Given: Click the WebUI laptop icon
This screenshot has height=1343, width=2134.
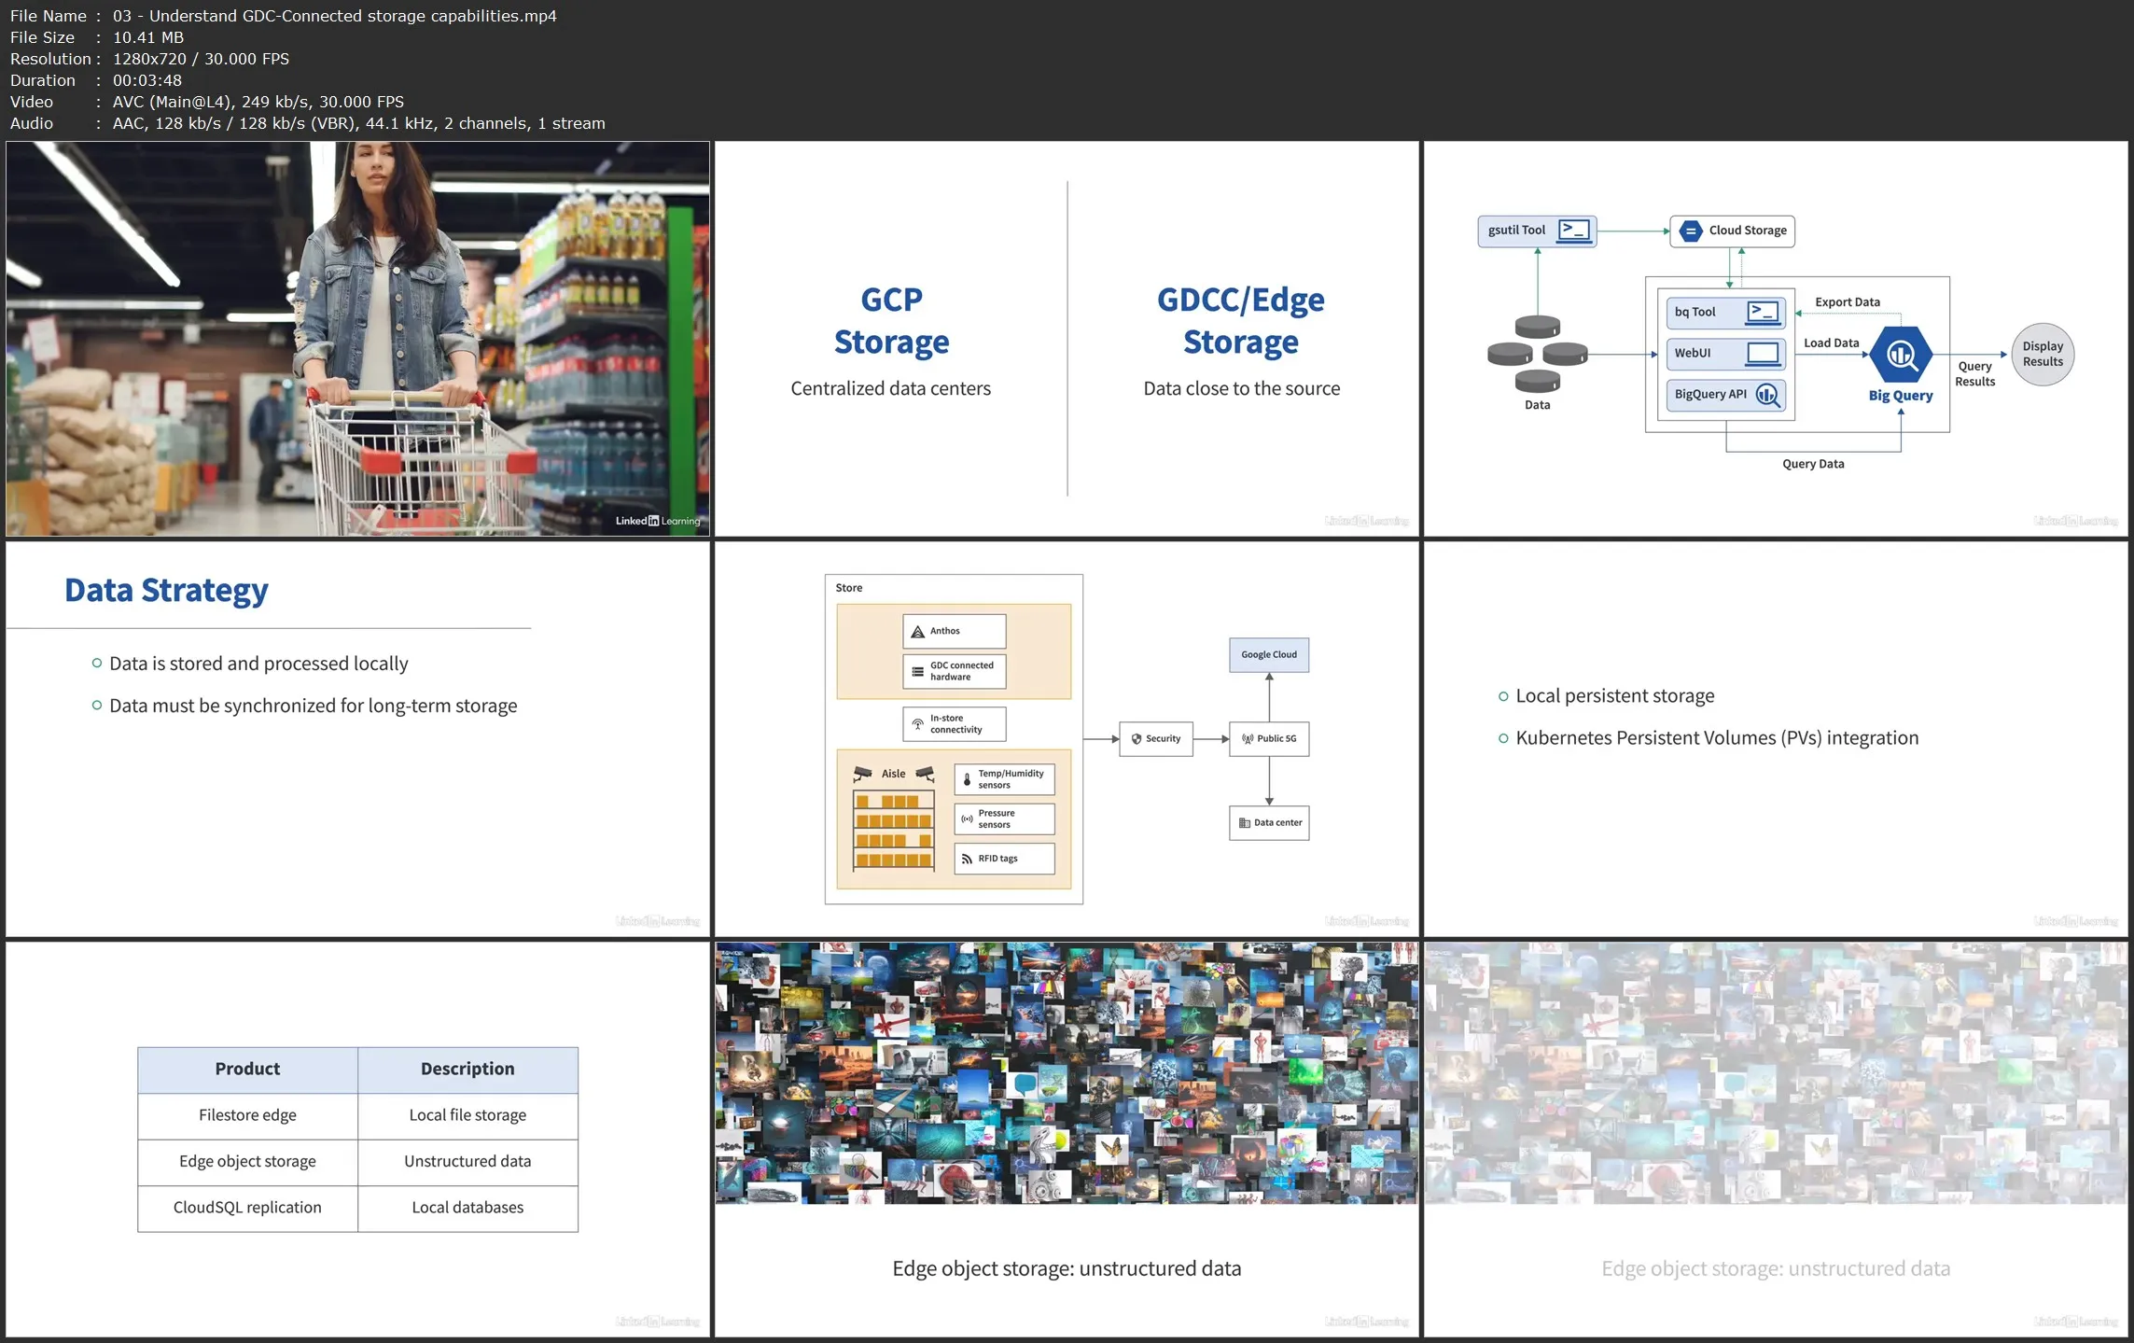Looking at the screenshot, I should point(1763,354).
